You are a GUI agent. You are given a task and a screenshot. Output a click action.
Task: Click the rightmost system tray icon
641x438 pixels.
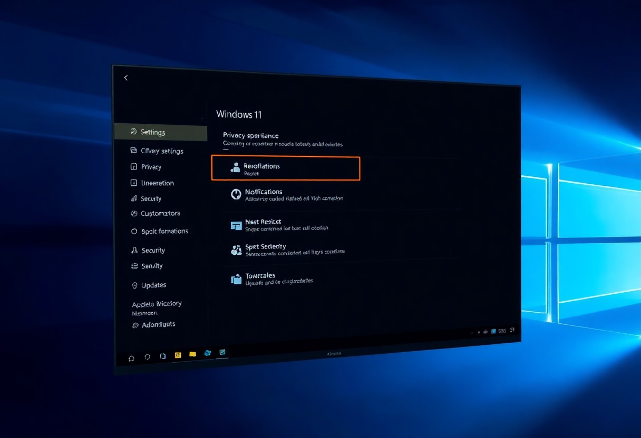click(512, 330)
